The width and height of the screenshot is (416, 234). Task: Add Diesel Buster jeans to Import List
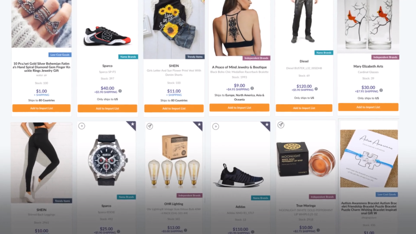pos(304,108)
